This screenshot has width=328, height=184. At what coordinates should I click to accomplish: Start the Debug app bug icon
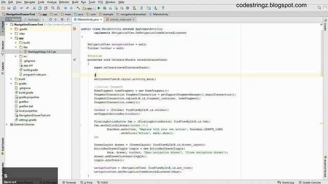(x=105, y=8)
